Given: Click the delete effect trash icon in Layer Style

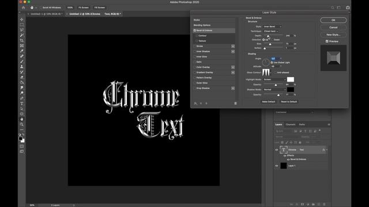Looking at the screenshot, I should coord(235,103).
